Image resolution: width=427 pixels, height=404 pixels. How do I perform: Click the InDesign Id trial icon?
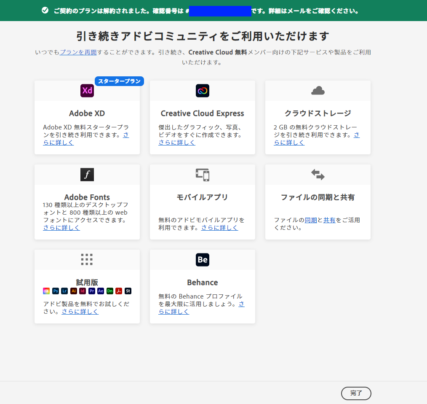point(83,291)
